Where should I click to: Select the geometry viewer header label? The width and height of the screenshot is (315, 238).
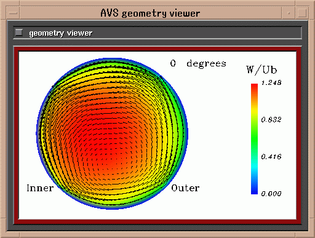tap(61, 33)
